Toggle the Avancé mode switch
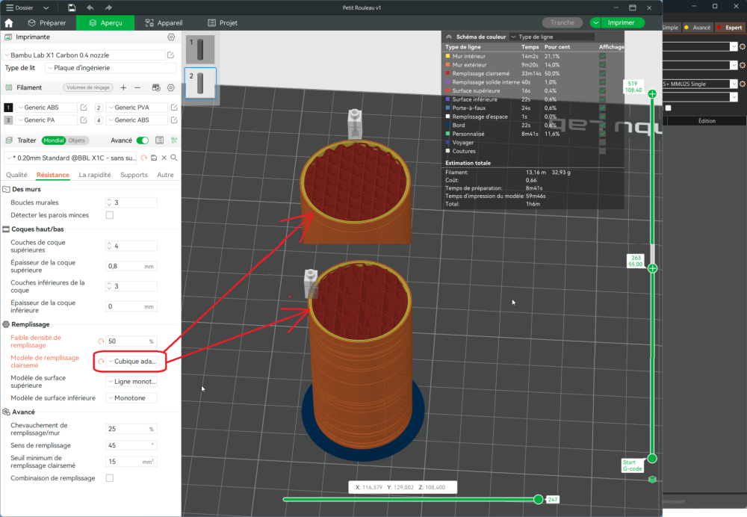The width and height of the screenshot is (747, 517). coord(142,140)
